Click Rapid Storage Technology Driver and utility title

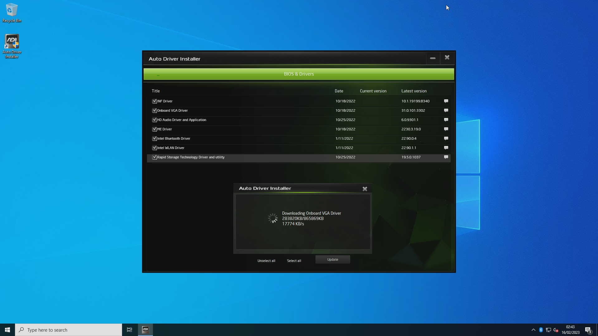191,157
